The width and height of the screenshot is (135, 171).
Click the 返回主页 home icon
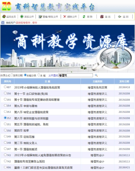pyautogui.click(x=4, y=17)
